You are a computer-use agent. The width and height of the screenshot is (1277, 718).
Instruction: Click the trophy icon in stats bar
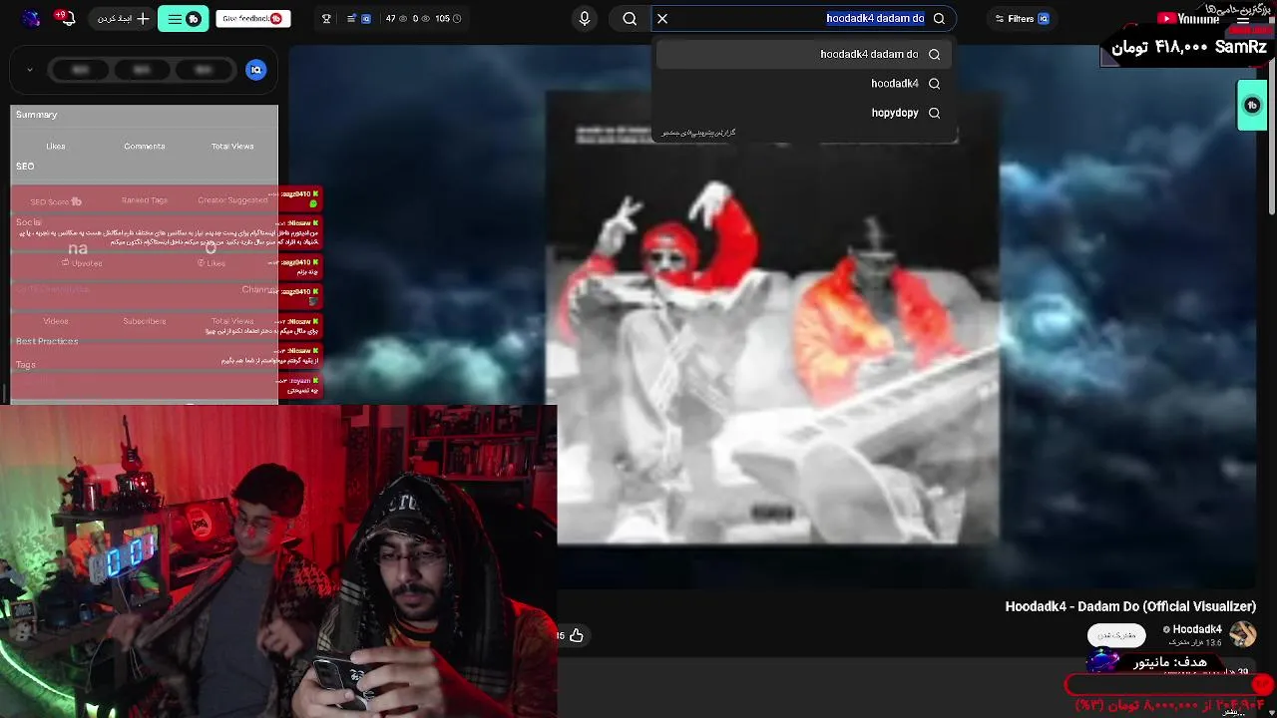(326, 18)
